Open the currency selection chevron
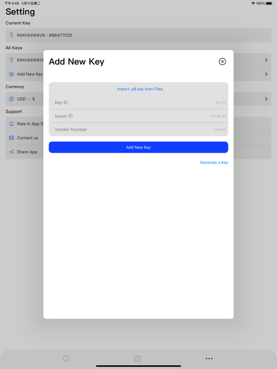 tap(266, 99)
